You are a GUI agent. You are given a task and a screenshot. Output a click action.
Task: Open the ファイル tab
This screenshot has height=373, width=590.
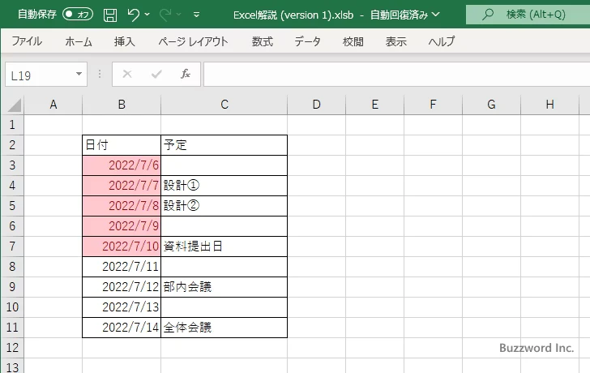27,41
